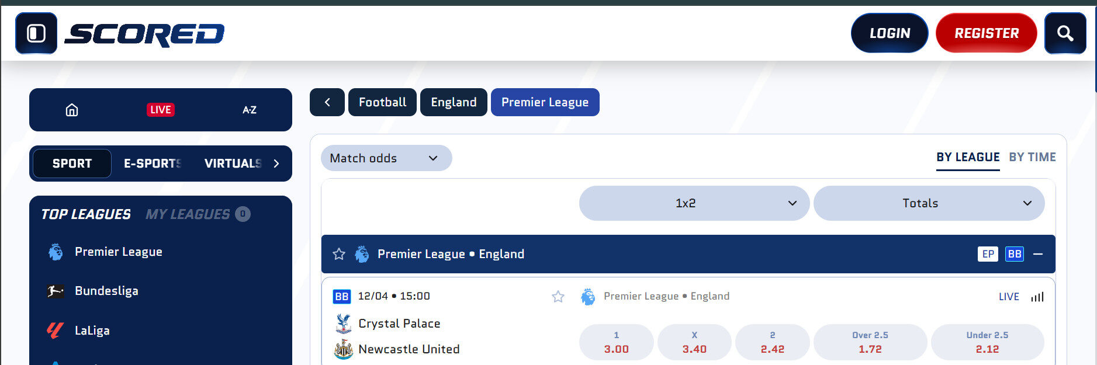
Task: Go to the home screen icon
Action: click(x=71, y=109)
